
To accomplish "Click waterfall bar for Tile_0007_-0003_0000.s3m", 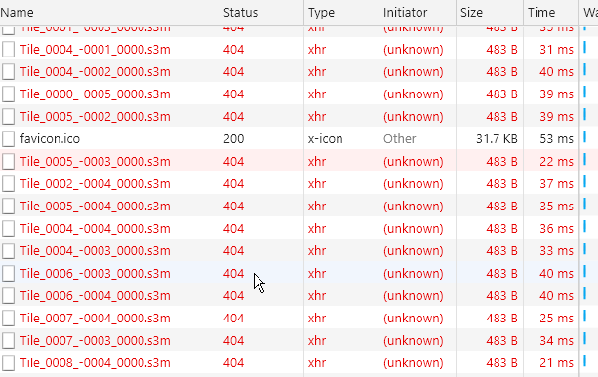I will click(x=584, y=338).
